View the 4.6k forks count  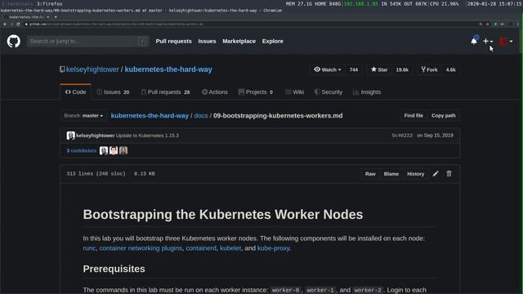point(450,69)
